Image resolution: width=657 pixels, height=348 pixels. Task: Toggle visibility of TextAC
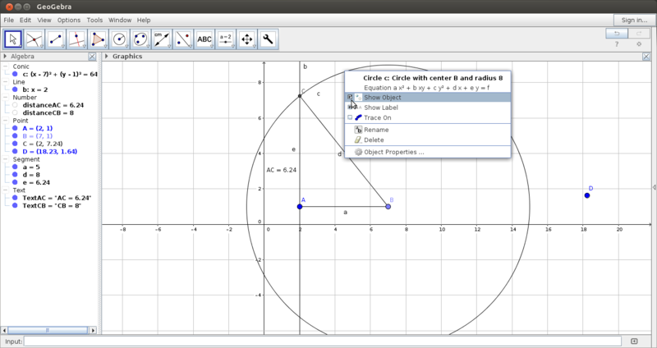(x=15, y=198)
